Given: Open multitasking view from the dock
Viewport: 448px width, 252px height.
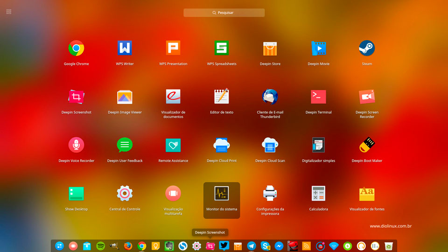Looking at the screenshot, I should point(73,246).
